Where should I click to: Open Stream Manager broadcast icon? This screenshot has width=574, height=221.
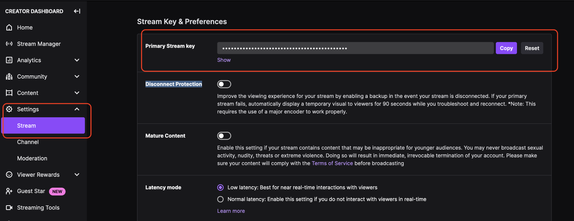(x=9, y=44)
